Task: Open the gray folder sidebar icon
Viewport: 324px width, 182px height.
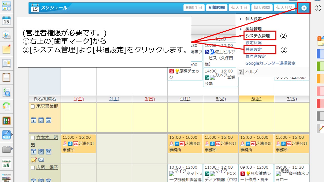Action: 6,149
